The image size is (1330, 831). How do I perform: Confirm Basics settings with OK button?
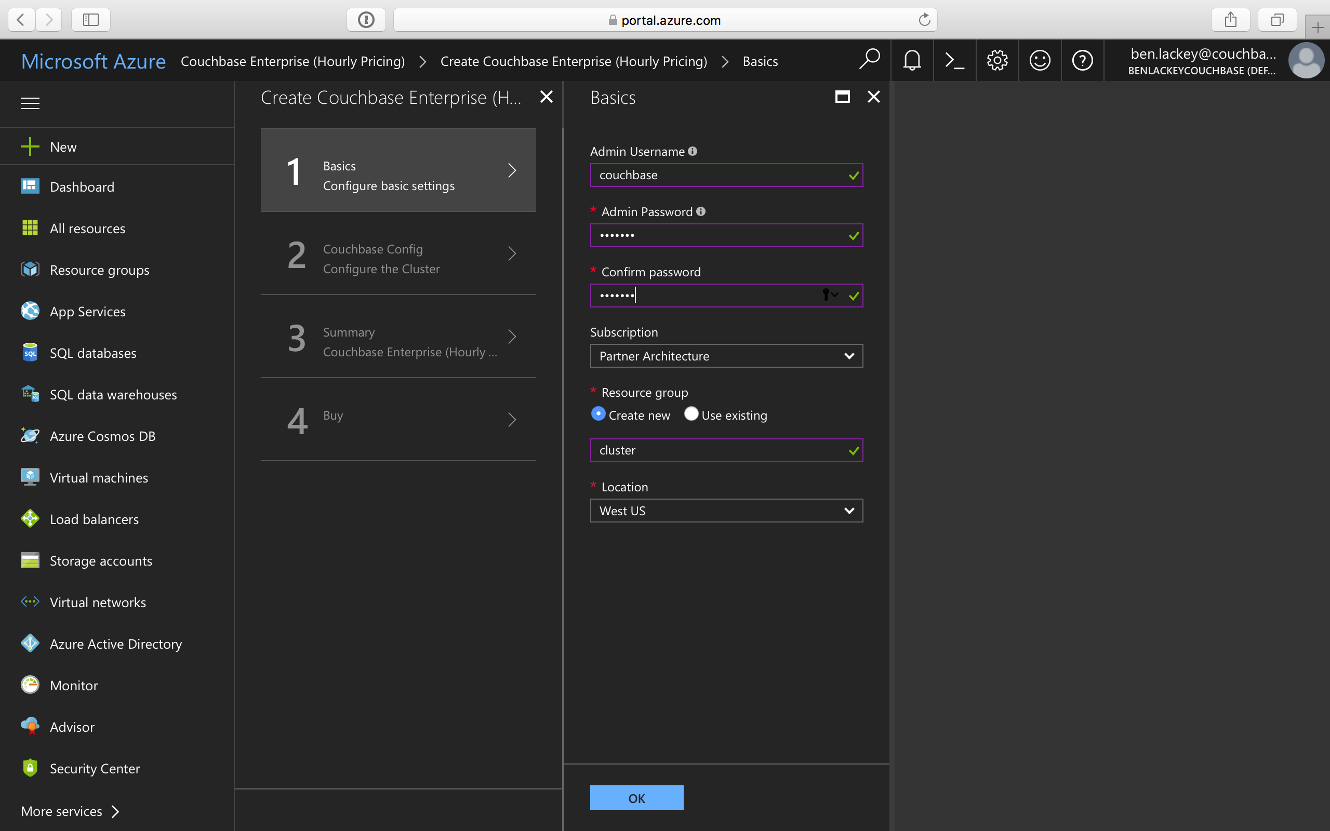point(636,797)
